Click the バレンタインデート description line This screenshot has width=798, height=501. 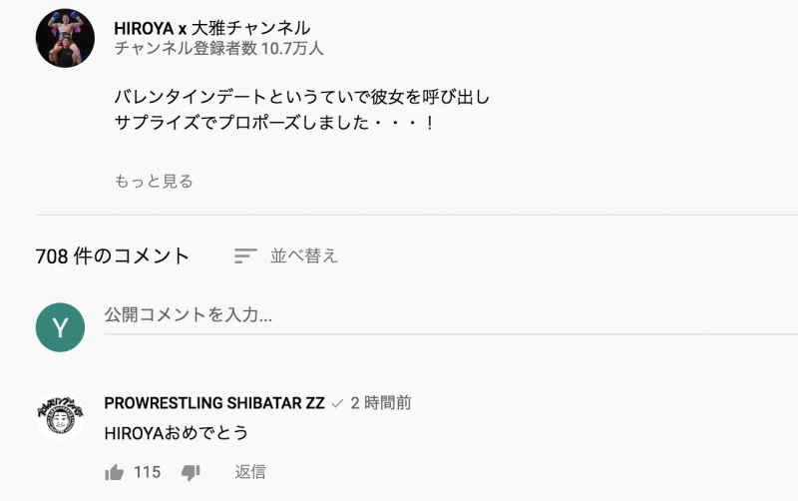tap(302, 98)
